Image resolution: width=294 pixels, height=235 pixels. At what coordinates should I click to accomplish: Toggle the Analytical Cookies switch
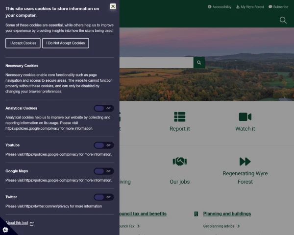104,108
